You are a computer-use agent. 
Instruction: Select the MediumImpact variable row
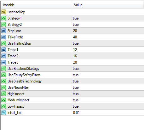pyautogui.click(x=72, y=100)
